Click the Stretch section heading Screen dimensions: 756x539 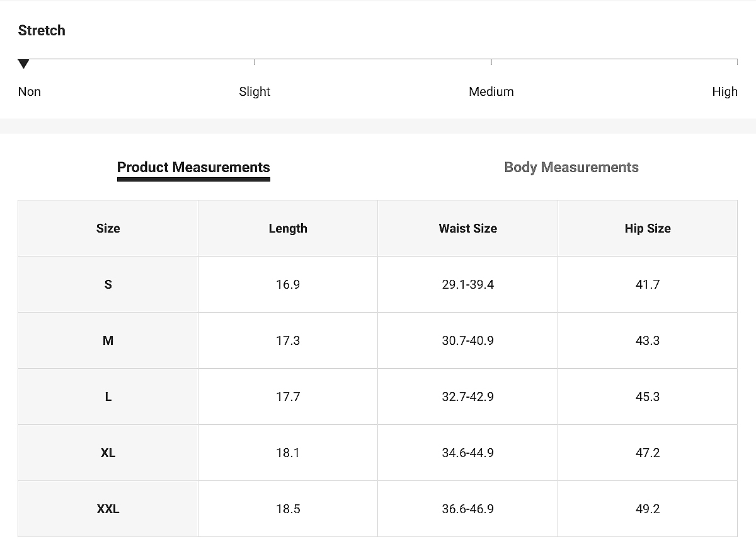click(x=42, y=30)
